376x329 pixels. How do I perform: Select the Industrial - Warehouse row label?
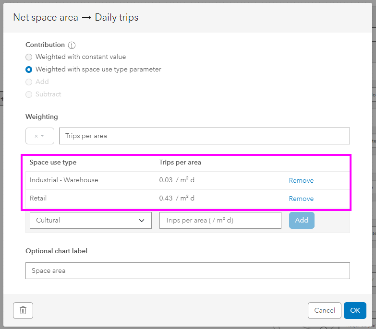[64, 180]
